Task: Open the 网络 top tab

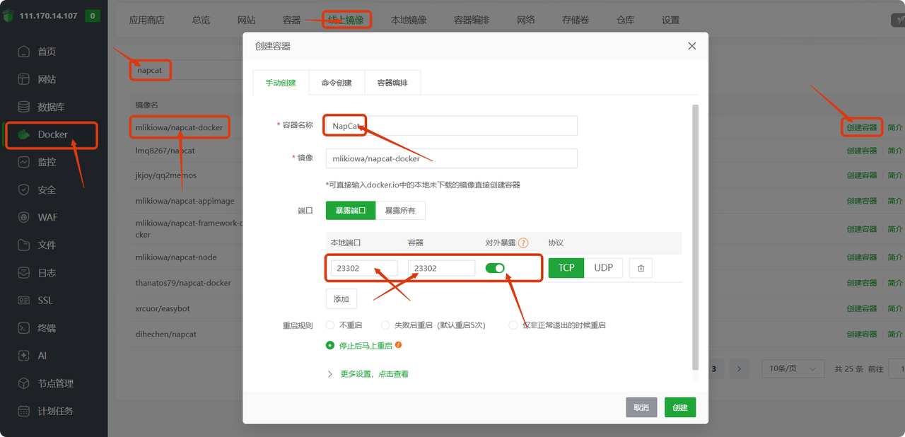Action: tap(525, 20)
